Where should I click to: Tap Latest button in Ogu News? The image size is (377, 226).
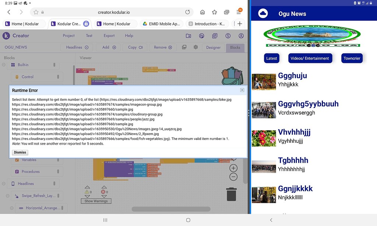coord(271,58)
